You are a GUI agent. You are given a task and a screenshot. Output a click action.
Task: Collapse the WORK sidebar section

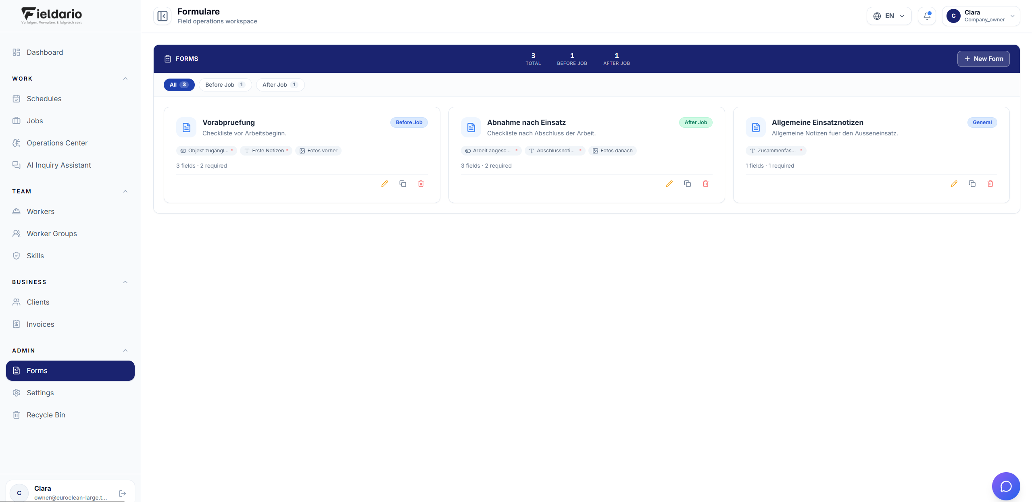[125, 79]
